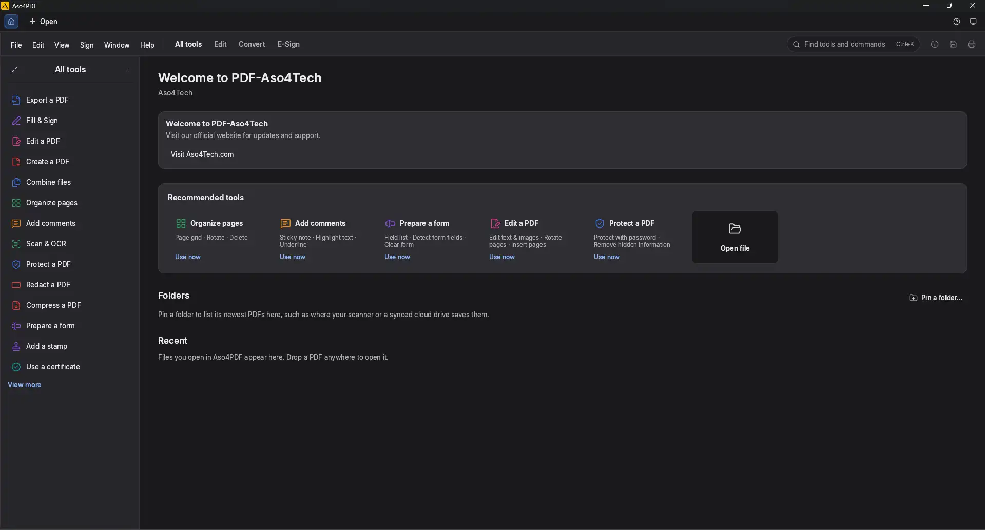
Task: Click the info icon beside the search box
Action: pos(935,44)
